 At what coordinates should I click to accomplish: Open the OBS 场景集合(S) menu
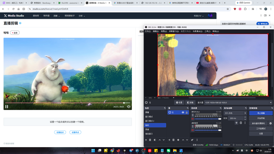(x=198, y=31)
